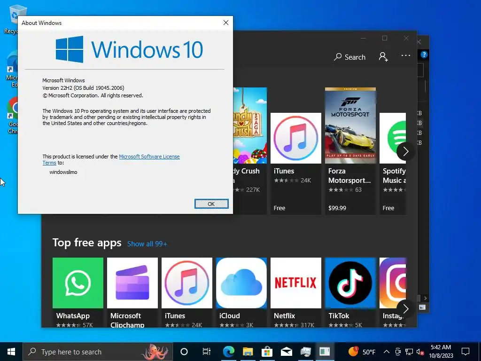Select the Google Chrome desktop shortcut
481x361 pixels.
tap(12, 116)
